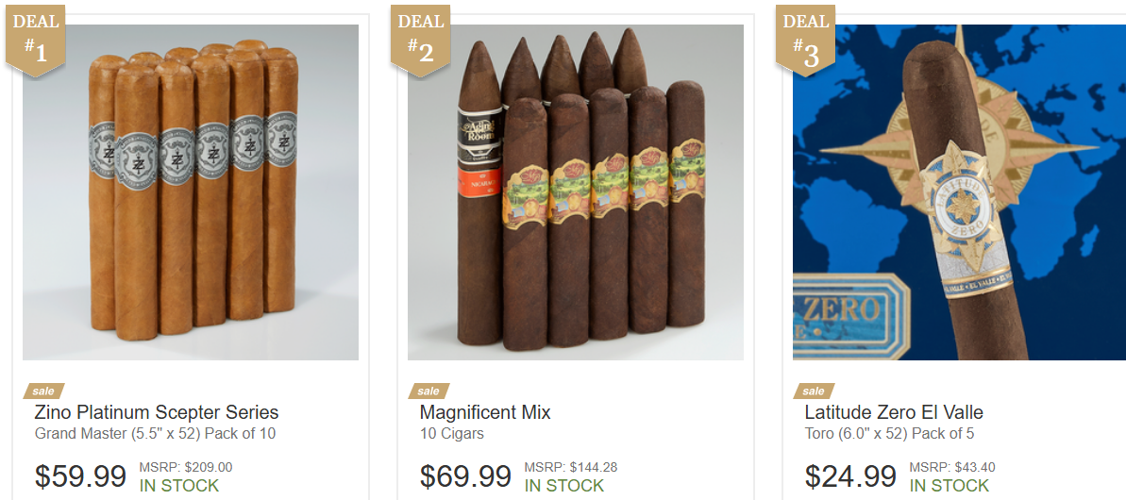
Task: Click the $24.99 price
Action: tap(850, 476)
